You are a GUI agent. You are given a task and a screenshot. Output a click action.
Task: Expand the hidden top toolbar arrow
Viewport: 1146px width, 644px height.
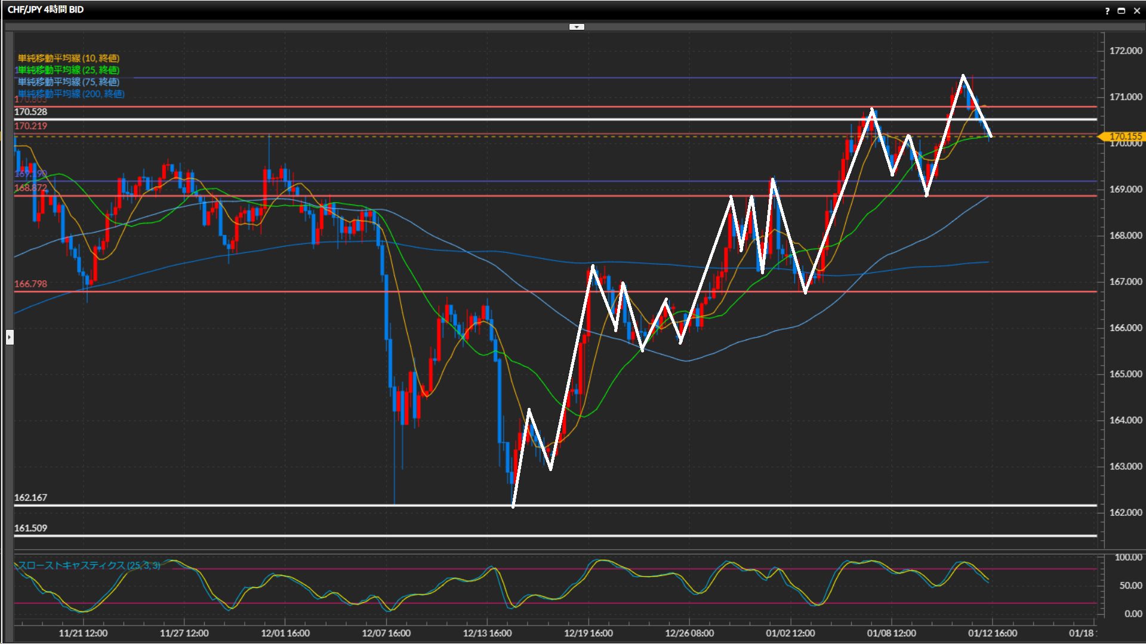(577, 27)
